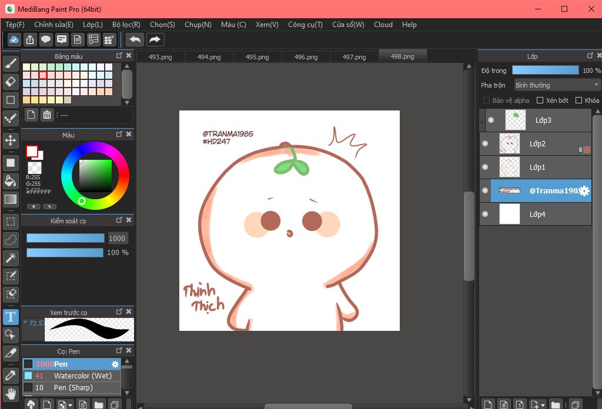This screenshot has width=602, height=409.
Task: Open the Cloud menu
Action: 383,25
